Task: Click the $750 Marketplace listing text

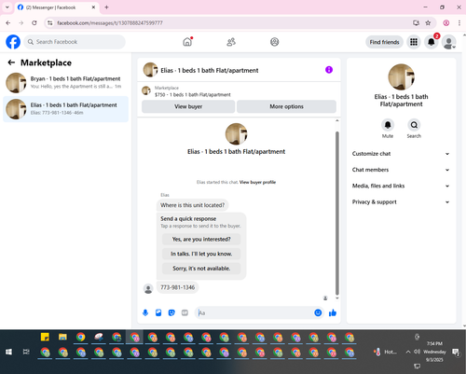Action: pos(193,95)
